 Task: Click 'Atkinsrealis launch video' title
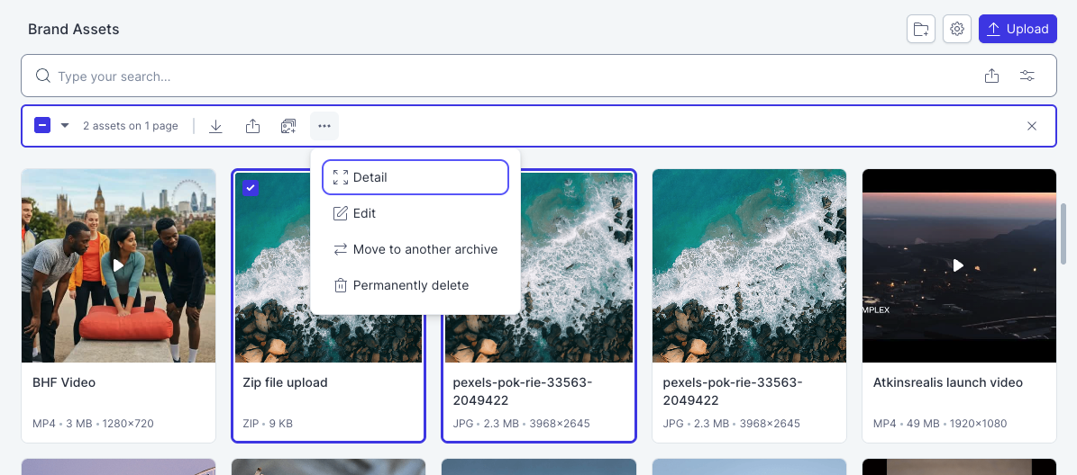coord(948,382)
